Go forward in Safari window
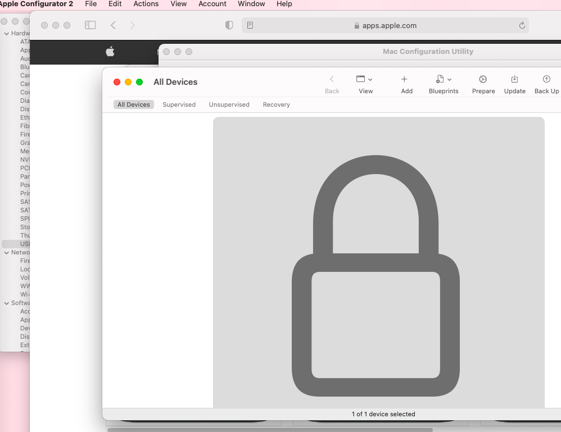 pyautogui.click(x=132, y=25)
